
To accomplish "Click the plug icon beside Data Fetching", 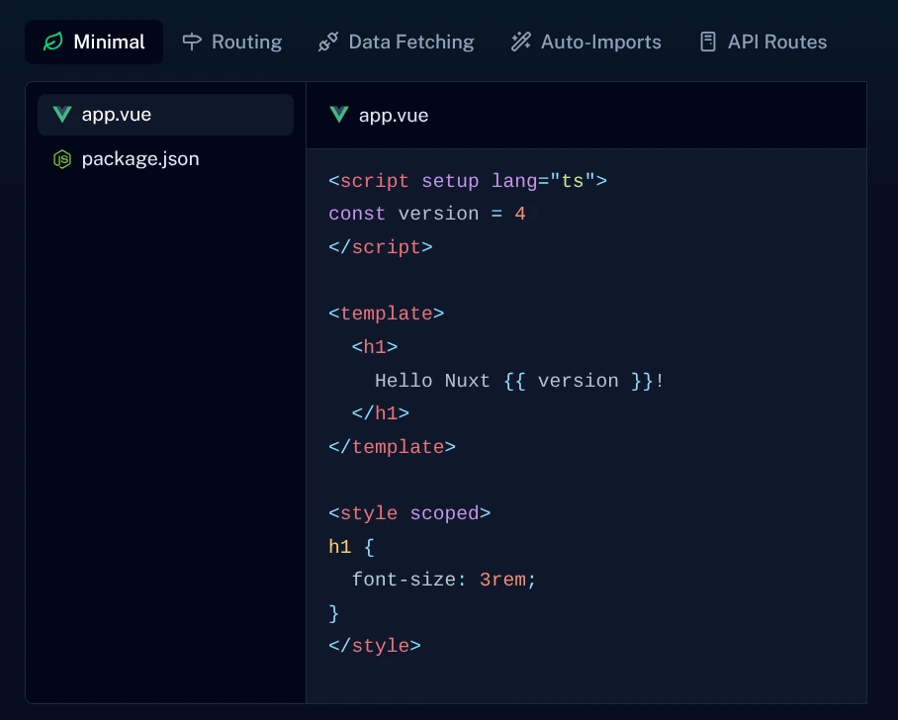I will point(328,42).
